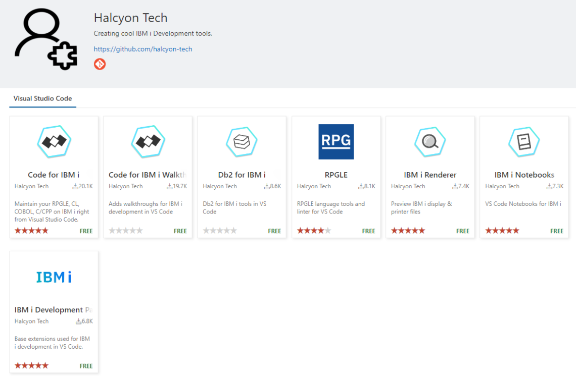
Task: Click the orange Git logo badge
Action: 100,64
